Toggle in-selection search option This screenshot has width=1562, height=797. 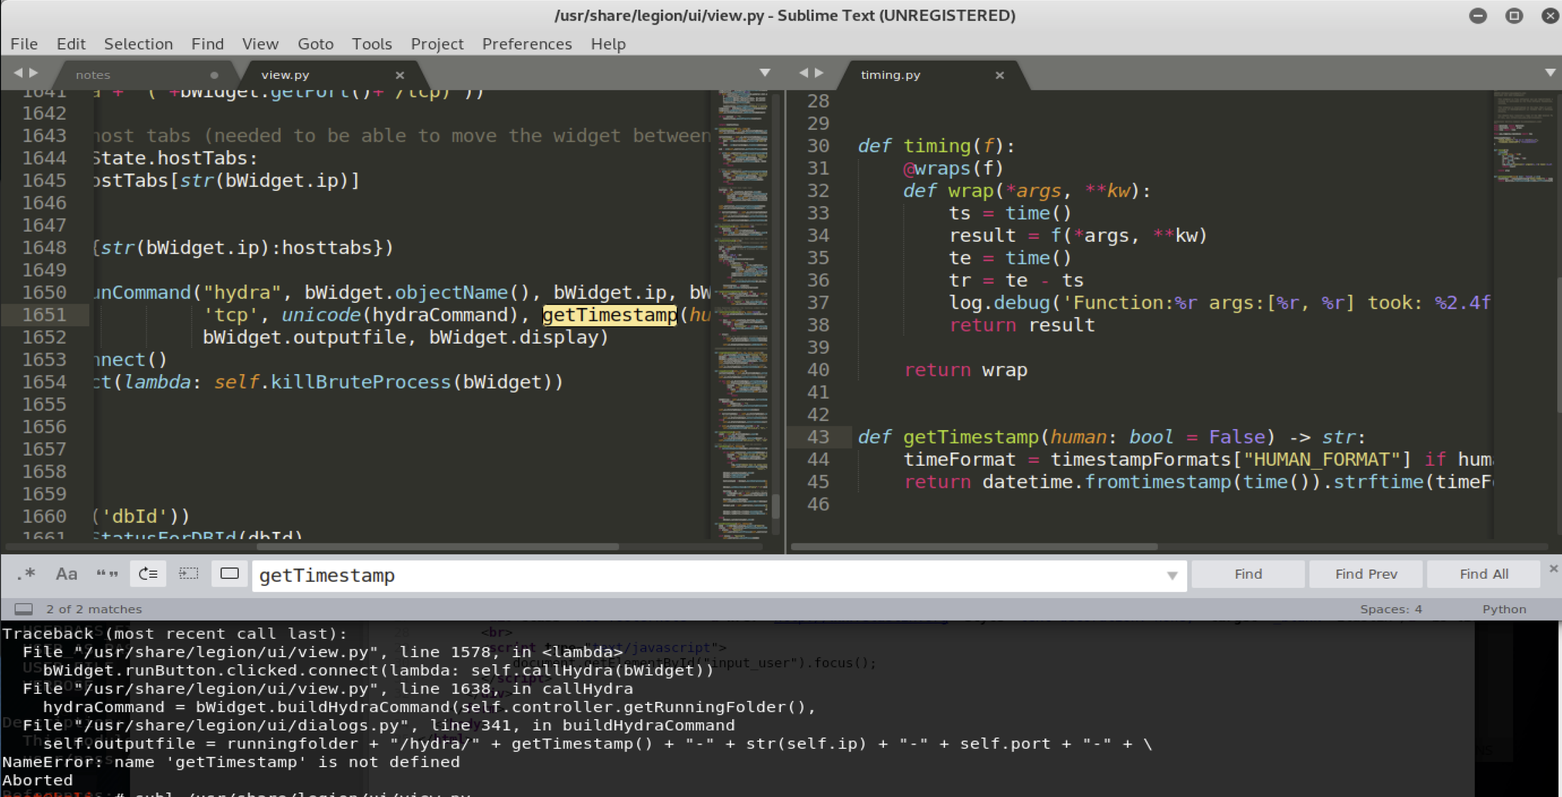tap(188, 574)
